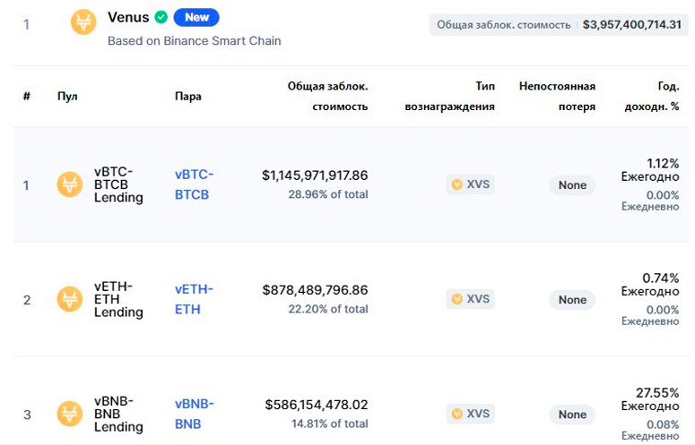Click the $878,489,796.86 locked value
The height and width of the screenshot is (445, 695).
tap(315, 290)
